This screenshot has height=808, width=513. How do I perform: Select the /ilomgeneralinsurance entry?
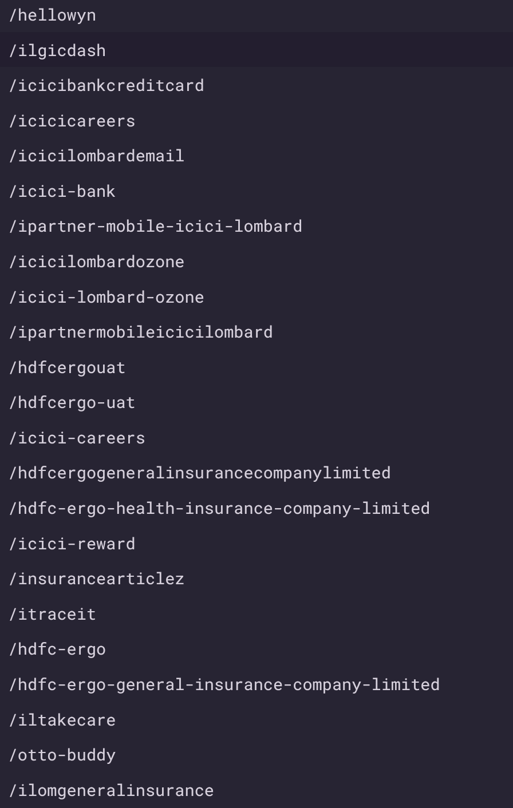[x=112, y=791]
